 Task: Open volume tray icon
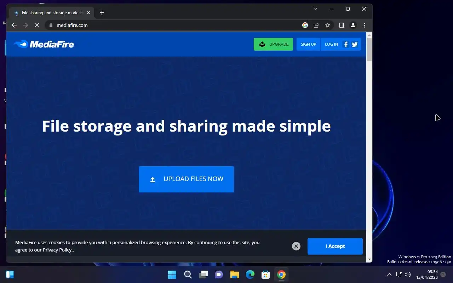tap(408, 275)
